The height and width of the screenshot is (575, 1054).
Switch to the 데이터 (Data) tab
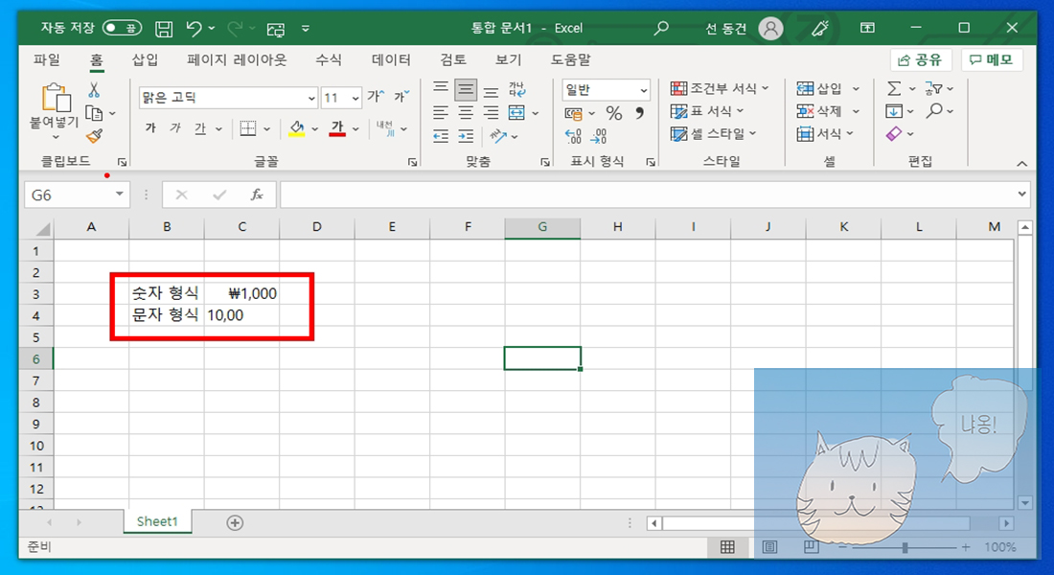pos(391,59)
